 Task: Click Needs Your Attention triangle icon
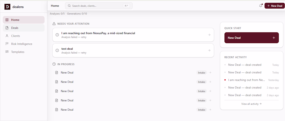[x=54, y=24]
